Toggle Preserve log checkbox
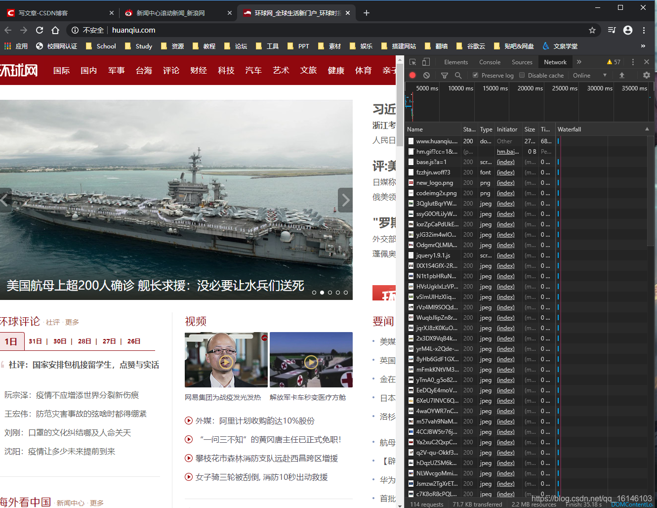Viewport: 657px width, 508px height. point(475,75)
